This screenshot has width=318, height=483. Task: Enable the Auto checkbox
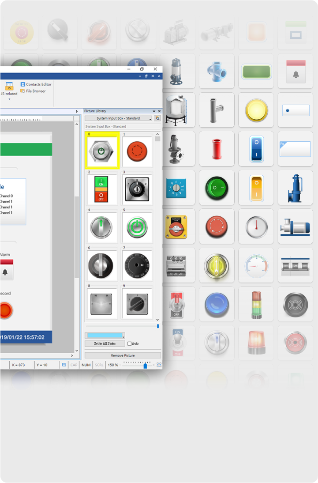pyautogui.click(x=130, y=343)
